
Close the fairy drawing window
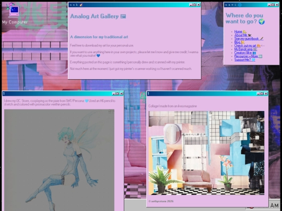click(121, 93)
